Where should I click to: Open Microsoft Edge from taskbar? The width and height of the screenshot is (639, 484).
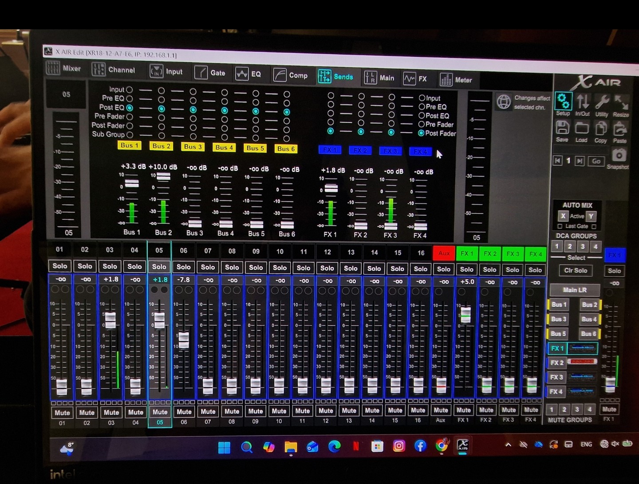click(334, 446)
